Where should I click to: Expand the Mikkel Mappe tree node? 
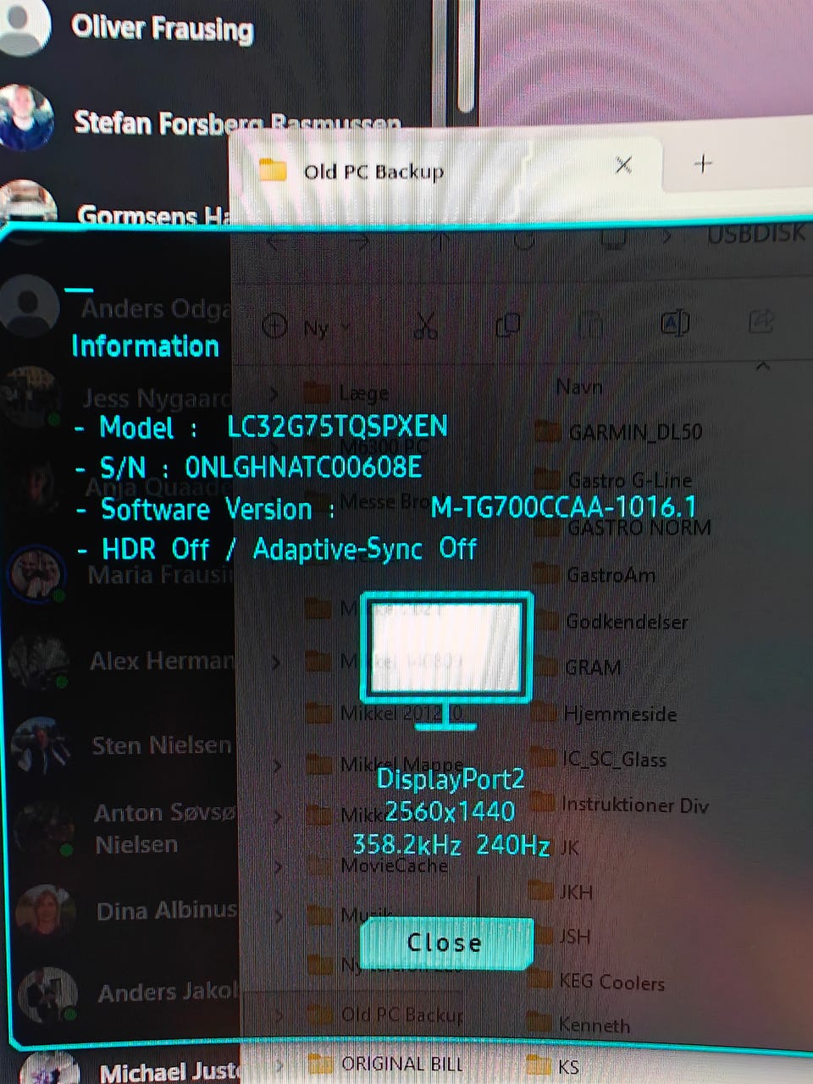tap(278, 765)
